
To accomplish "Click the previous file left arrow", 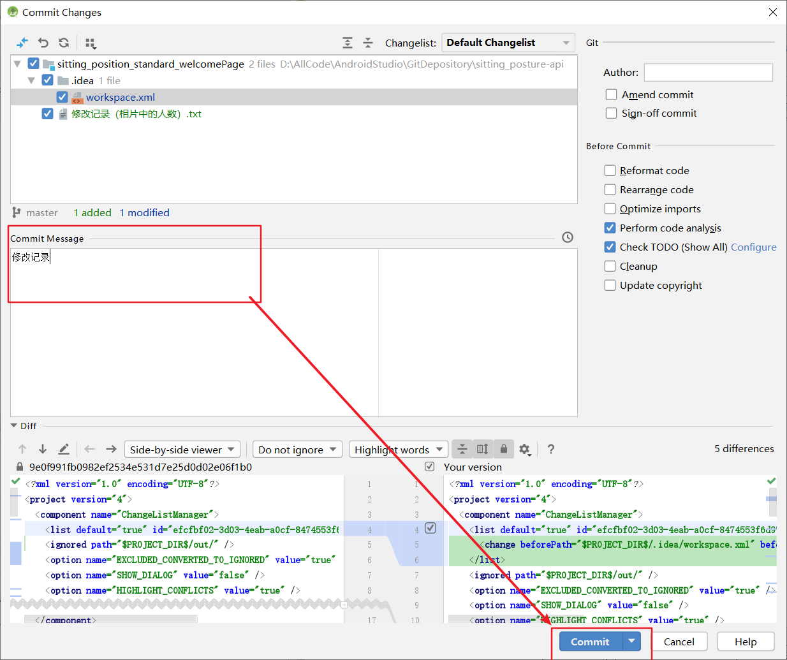I will [90, 449].
